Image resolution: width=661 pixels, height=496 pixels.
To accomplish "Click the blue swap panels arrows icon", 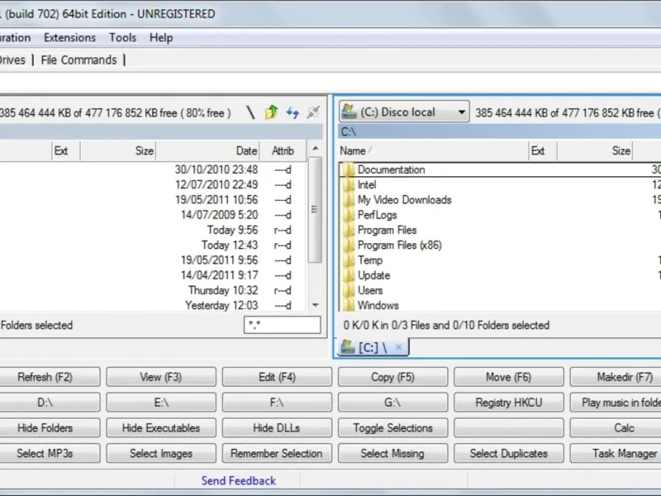I will click(x=292, y=112).
